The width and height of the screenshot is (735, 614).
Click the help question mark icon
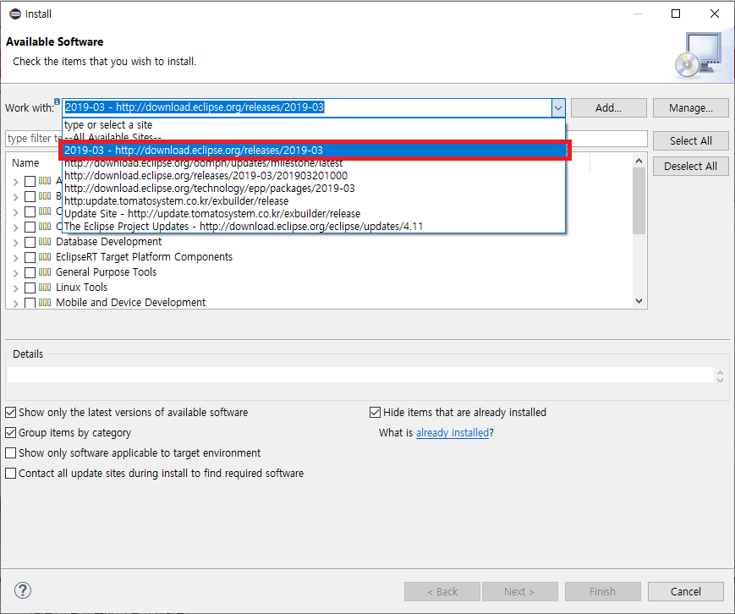pos(23,590)
